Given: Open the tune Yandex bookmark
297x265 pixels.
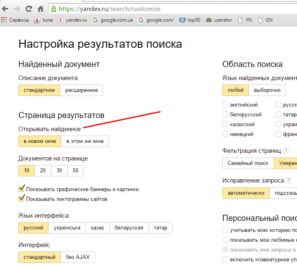Looking at the screenshot, I should click(x=43, y=20).
